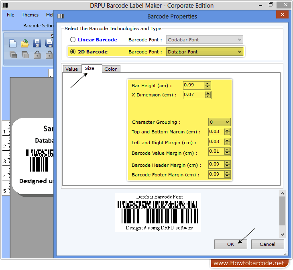Screen dimensions: 293x270
Task: Increase the Bar Height value
Action: [x=208, y=83]
